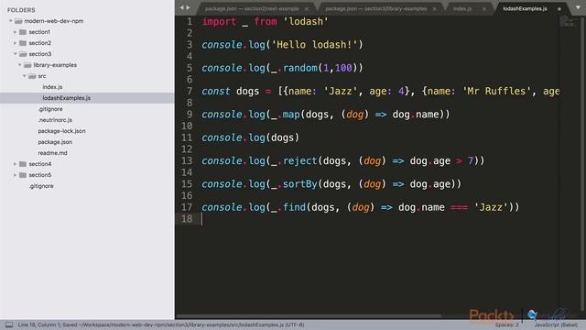Place cursor on import lodash line
Viewport: 586px width, 330px height.
(265, 22)
